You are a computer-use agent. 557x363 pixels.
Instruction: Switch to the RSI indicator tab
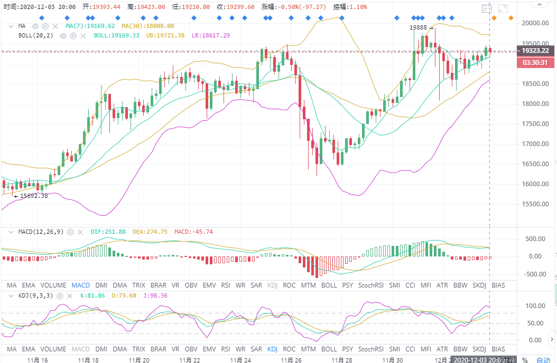[225, 285]
